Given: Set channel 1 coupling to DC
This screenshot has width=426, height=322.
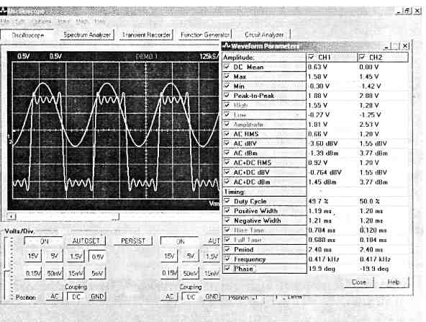Looking at the screenshot, I should (76, 297).
